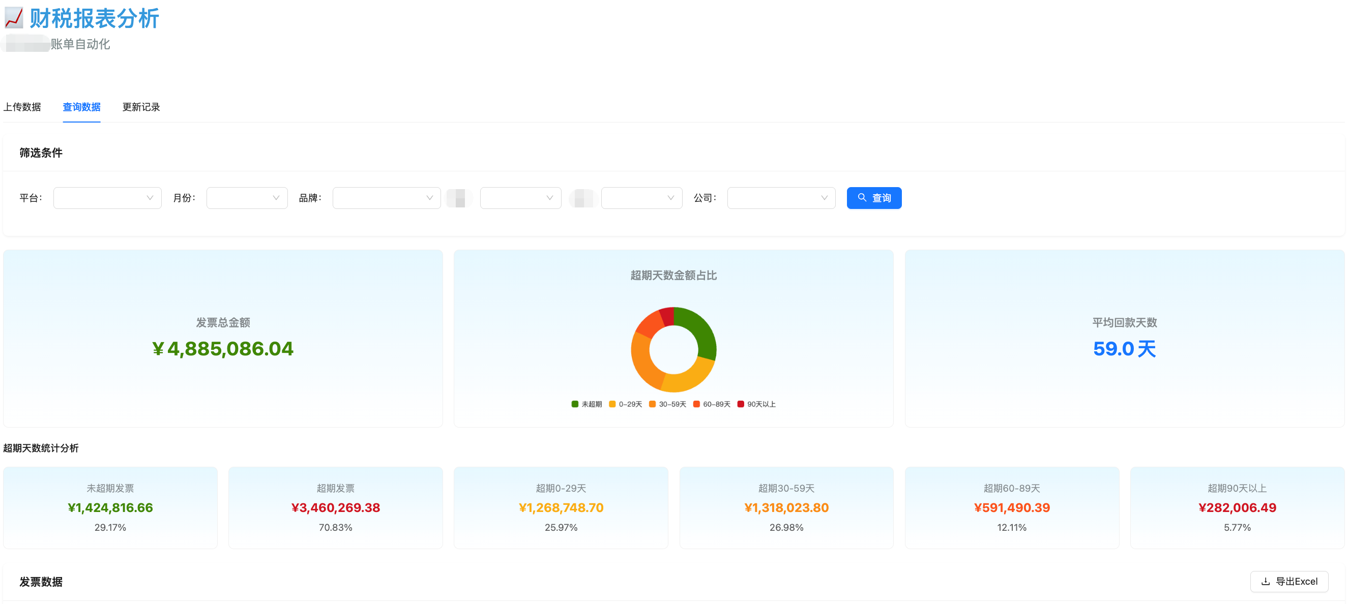The image size is (1349, 604).
Task: Click the download icon in 导出Excel button
Action: [1265, 582]
